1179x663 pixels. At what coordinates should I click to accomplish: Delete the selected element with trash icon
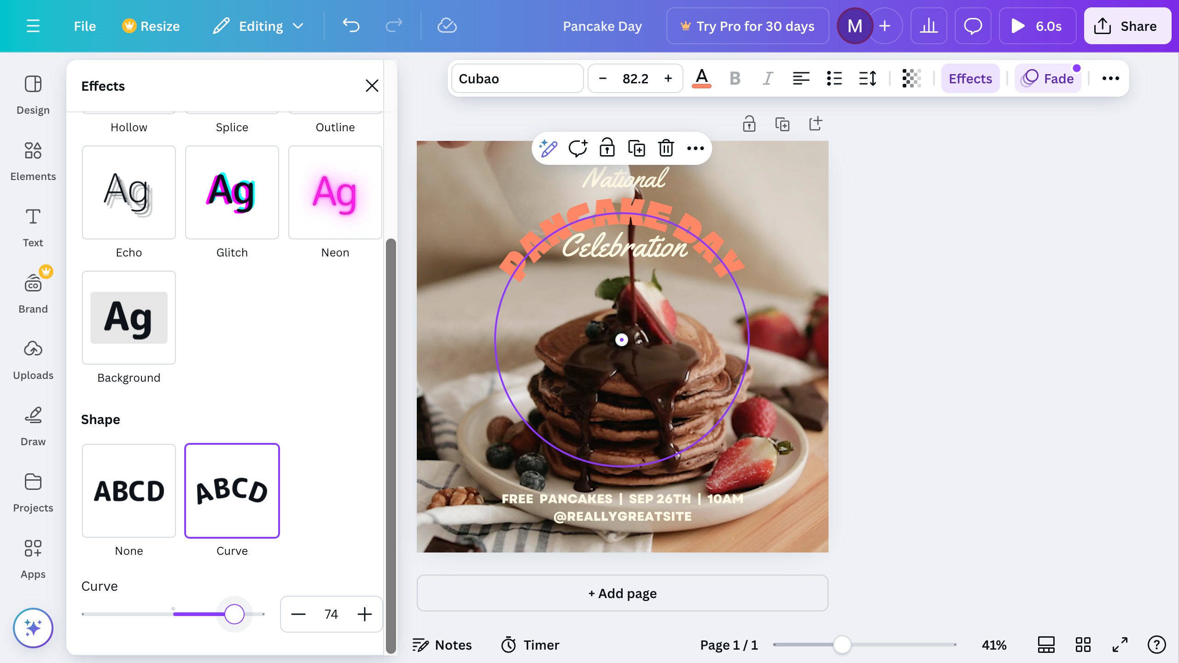(x=666, y=148)
